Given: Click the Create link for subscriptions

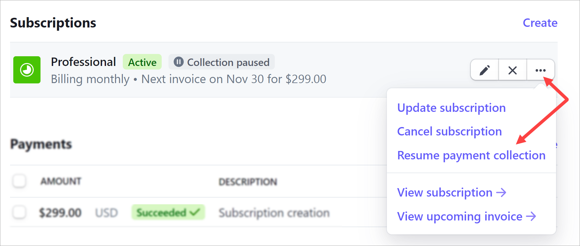Looking at the screenshot, I should pyautogui.click(x=540, y=23).
